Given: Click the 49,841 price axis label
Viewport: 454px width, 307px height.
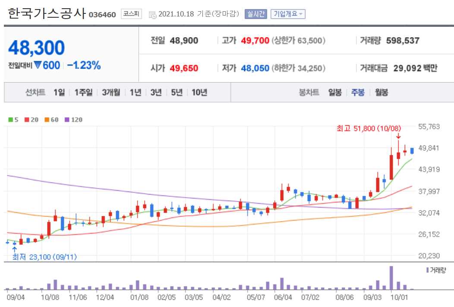Looking at the screenshot, I should (x=429, y=148).
